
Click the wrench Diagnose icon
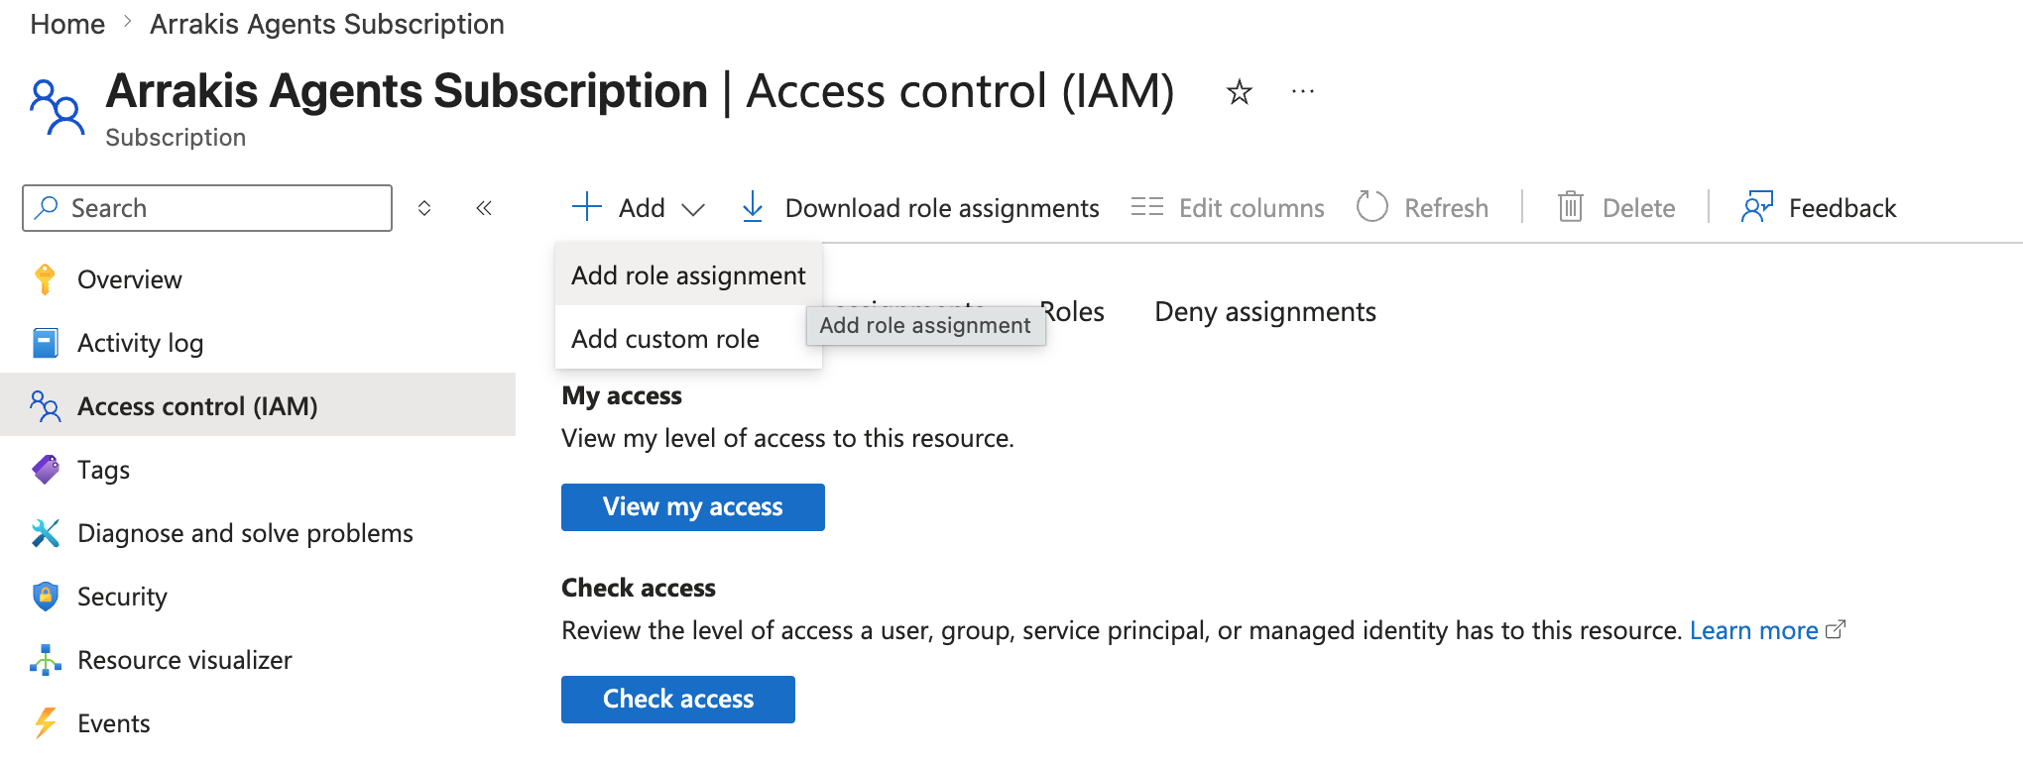tap(46, 533)
